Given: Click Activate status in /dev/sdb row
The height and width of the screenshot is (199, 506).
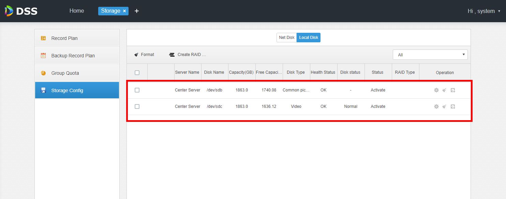Looking at the screenshot, I should click(x=378, y=90).
